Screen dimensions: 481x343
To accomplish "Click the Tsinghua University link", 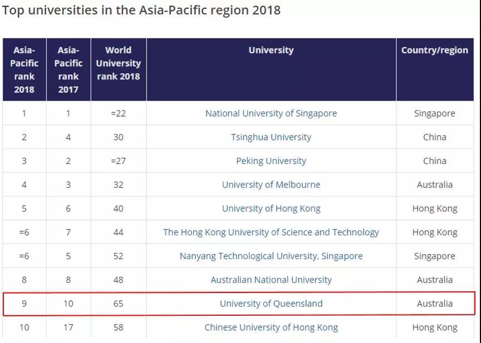I will (x=271, y=137).
